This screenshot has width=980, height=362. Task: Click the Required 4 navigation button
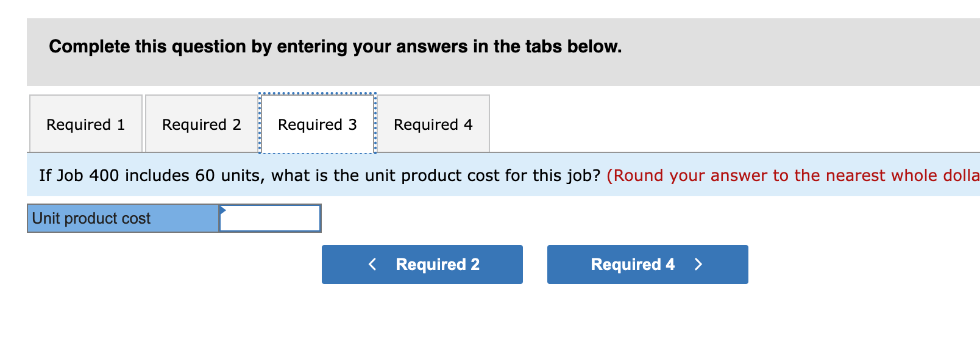click(647, 264)
